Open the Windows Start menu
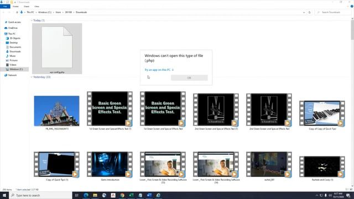354x199 pixels. (4, 195)
